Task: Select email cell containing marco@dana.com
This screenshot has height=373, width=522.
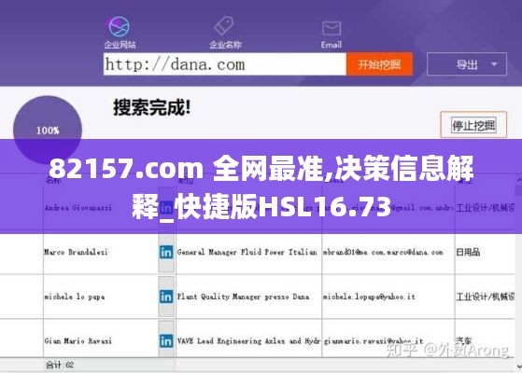Action: click(388, 253)
